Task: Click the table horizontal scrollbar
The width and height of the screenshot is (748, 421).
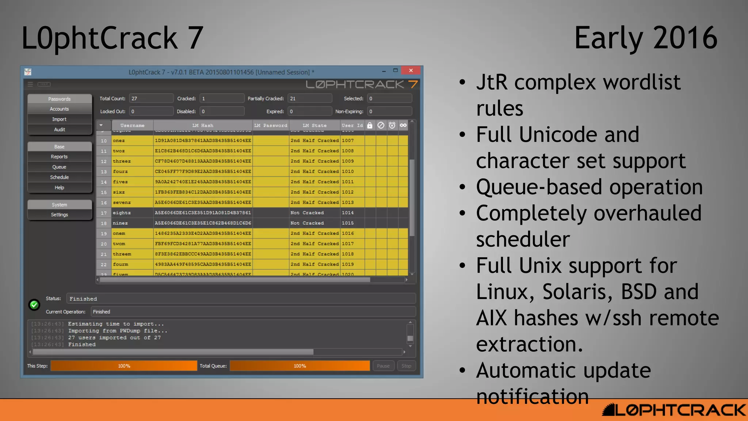Action: click(235, 280)
